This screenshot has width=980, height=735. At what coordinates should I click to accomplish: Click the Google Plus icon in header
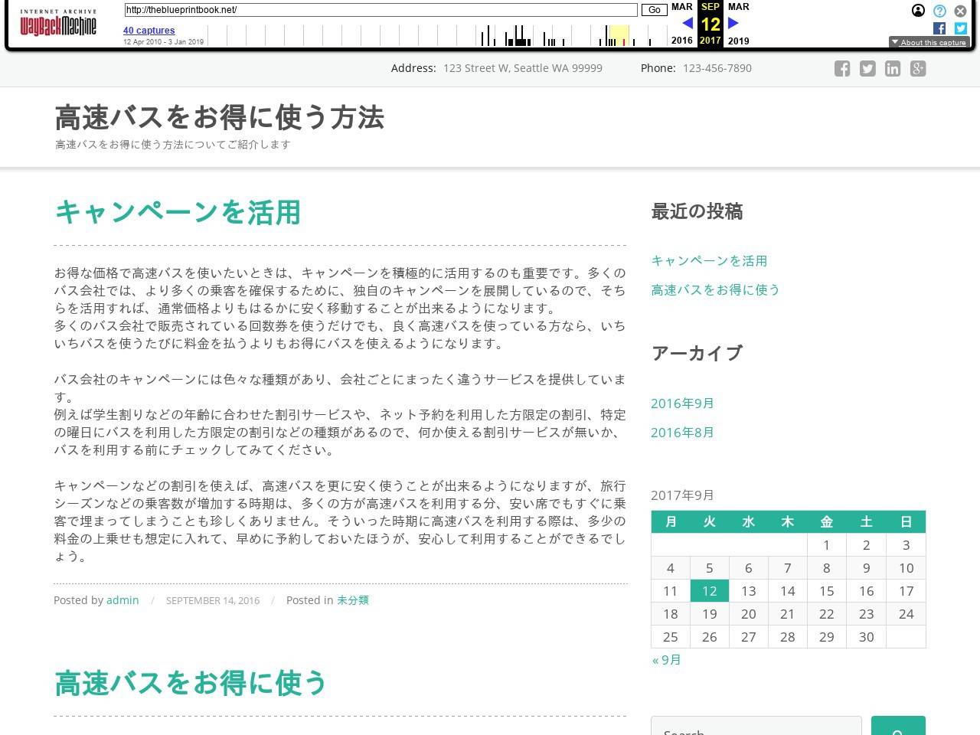coord(918,69)
